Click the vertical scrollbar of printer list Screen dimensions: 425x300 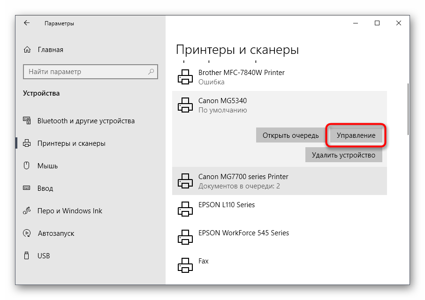click(x=408, y=109)
